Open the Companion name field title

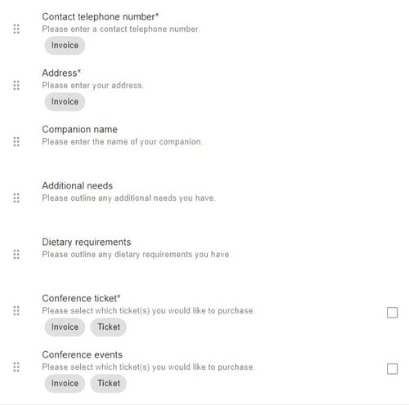pyautogui.click(x=79, y=130)
